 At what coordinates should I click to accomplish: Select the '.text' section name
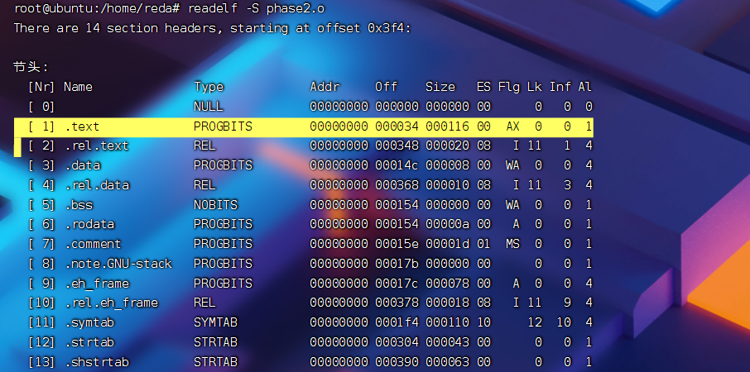pyautogui.click(x=82, y=126)
